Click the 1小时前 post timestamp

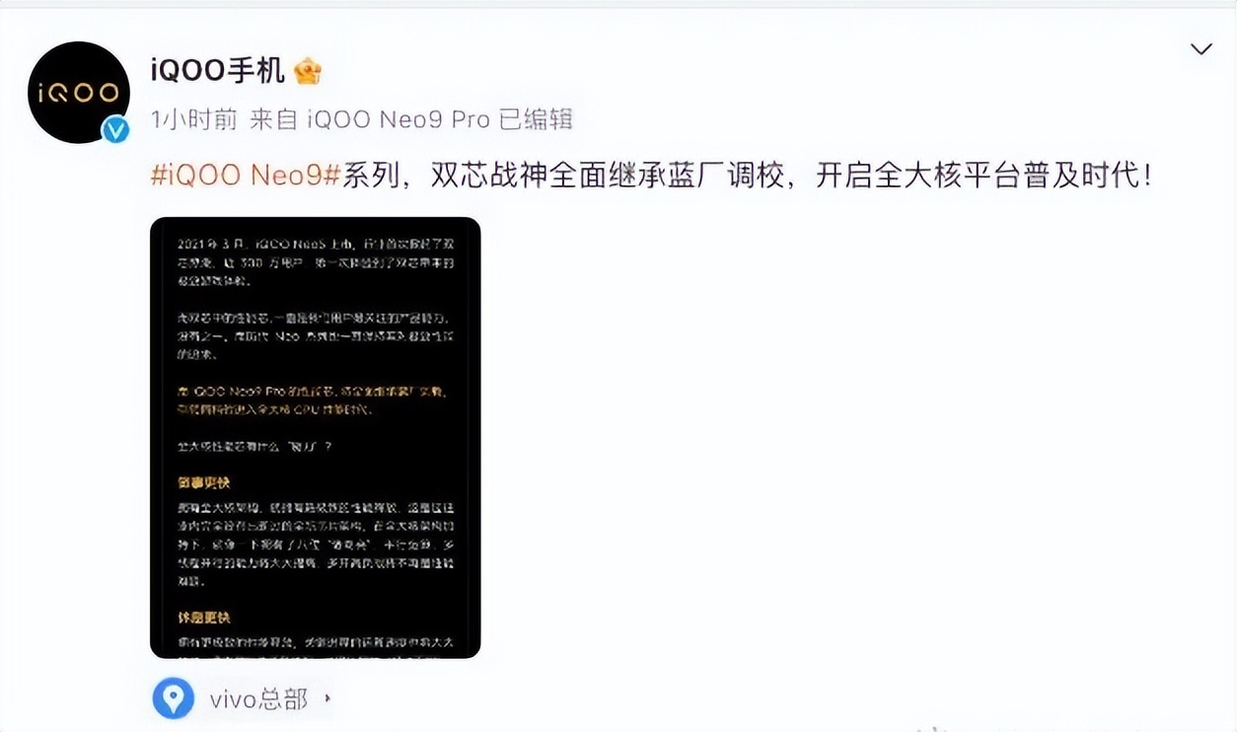pos(194,119)
